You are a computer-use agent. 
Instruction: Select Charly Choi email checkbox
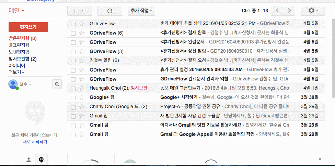point(73,107)
